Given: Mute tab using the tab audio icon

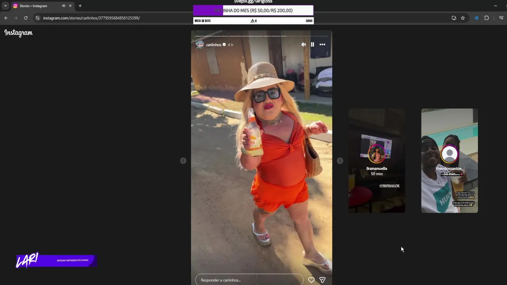Looking at the screenshot, I should (x=63, y=6).
